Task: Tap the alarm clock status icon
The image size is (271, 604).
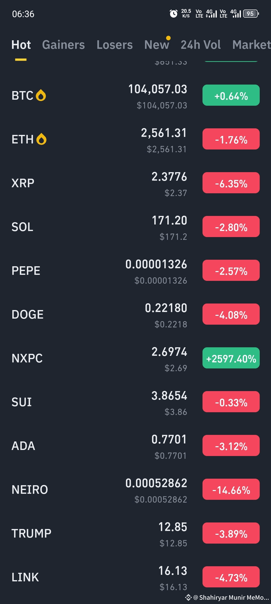Action: [173, 14]
